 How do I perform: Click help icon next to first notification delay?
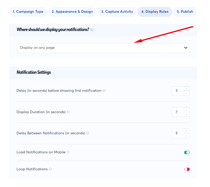104,91
